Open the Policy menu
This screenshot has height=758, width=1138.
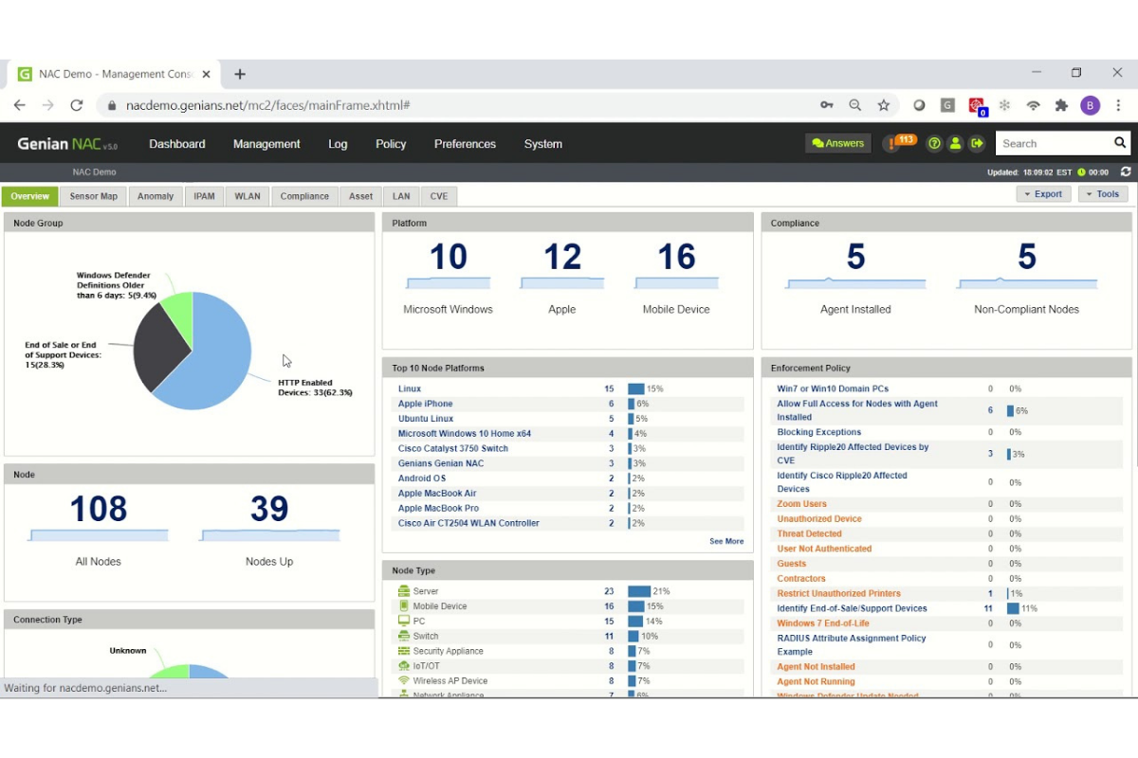pyautogui.click(x=391, y=144)
